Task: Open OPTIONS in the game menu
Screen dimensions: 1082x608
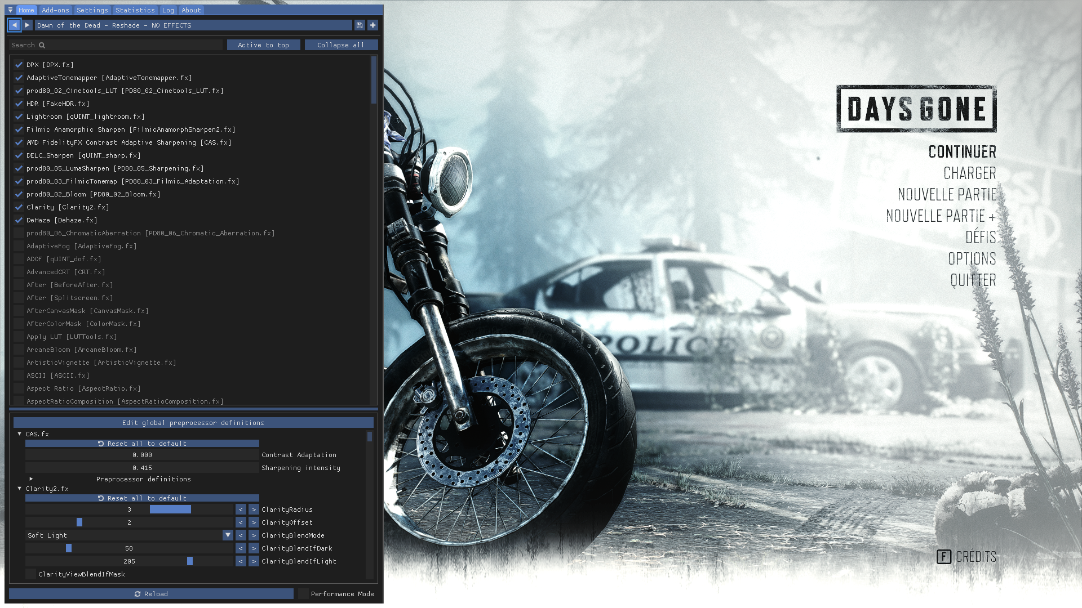Action: [x=972, y=259]
